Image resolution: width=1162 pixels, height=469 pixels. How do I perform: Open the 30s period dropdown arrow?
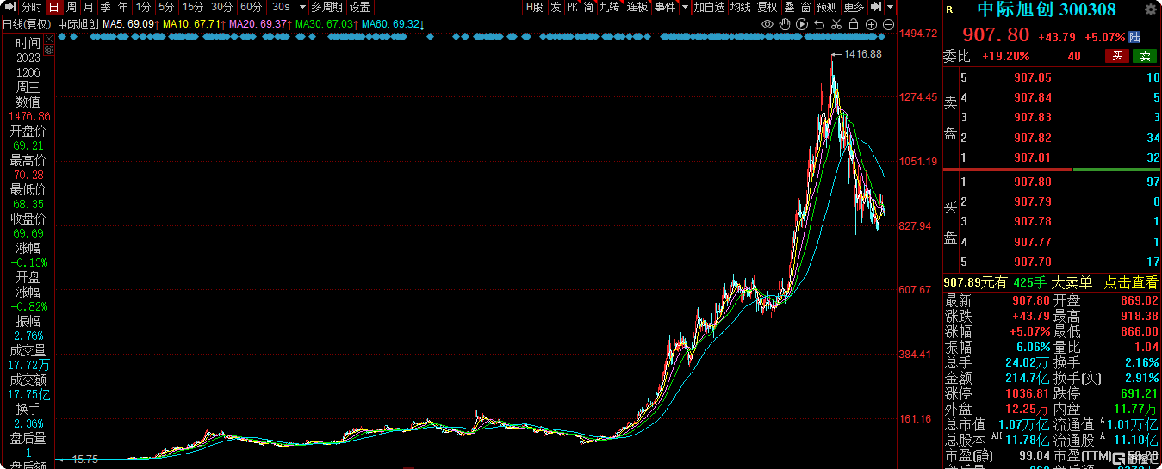pyautogui.click(x=303, y=7)
